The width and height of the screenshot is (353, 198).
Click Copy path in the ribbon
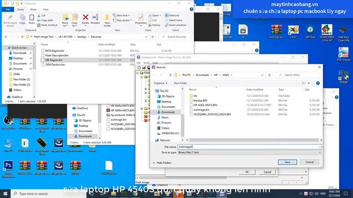(45, 20)
